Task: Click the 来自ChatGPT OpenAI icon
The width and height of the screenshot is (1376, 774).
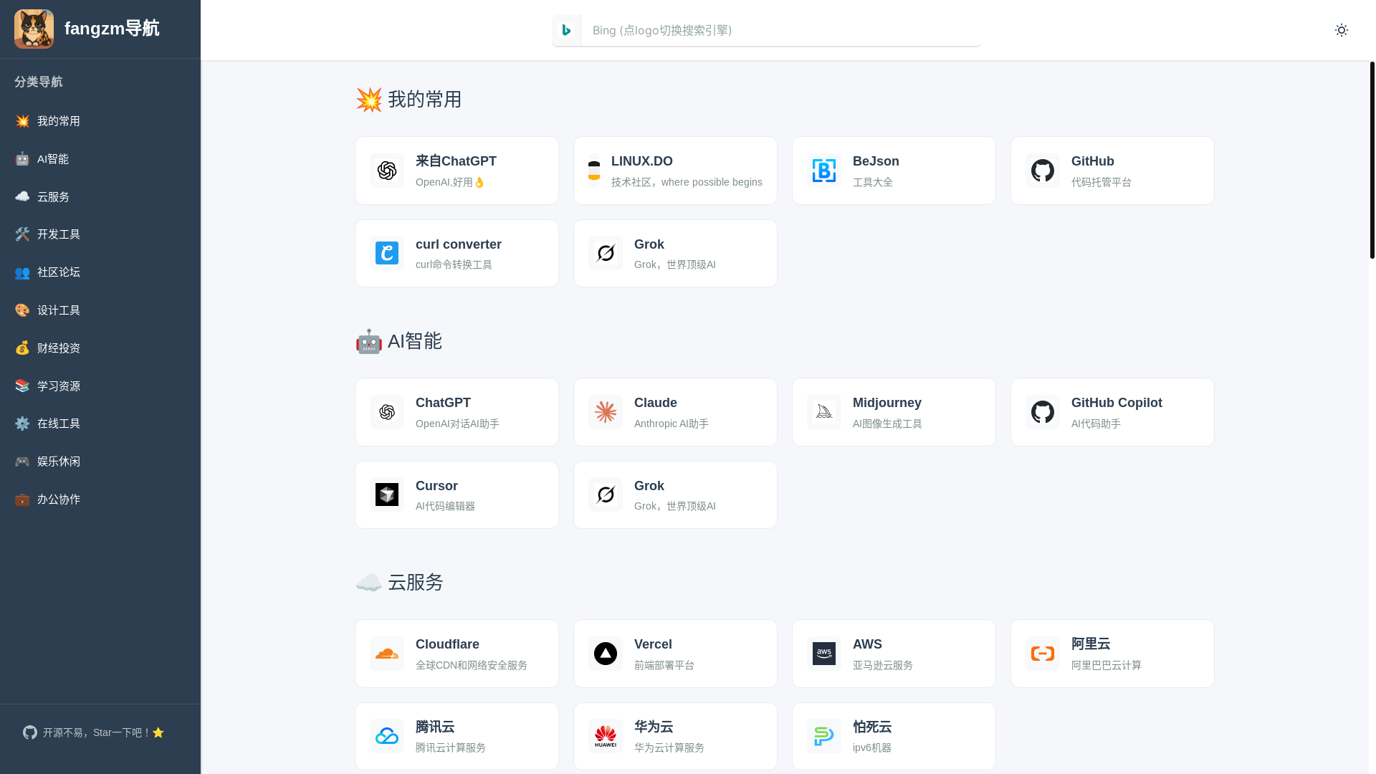Action: (x=387, y=171)
